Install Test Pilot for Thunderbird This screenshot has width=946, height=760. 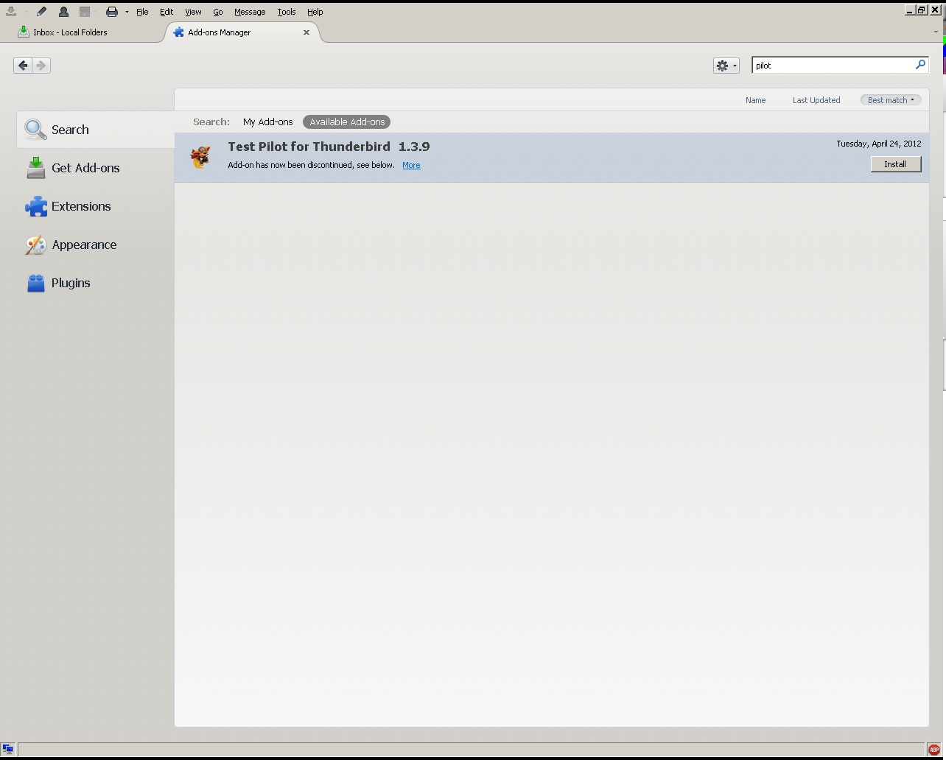click(x=896, y=164)
